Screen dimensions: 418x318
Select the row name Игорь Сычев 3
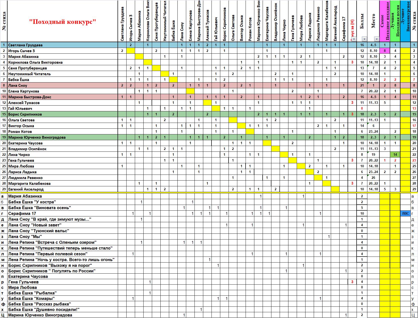coord(22,51)
